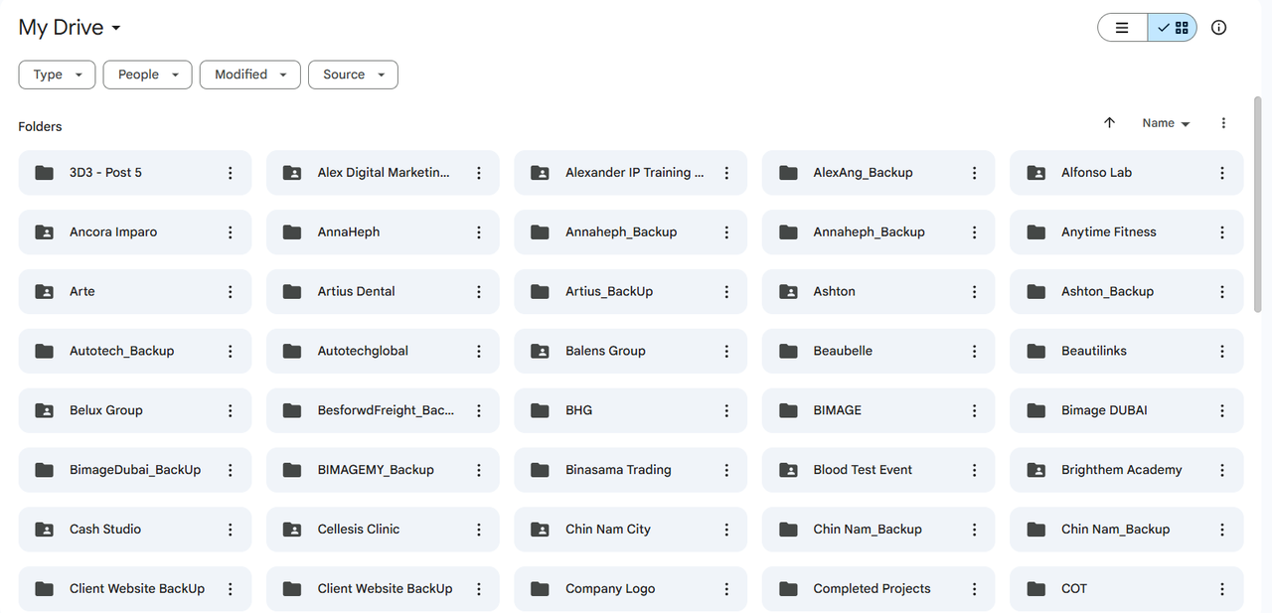Switch to list layout view
Screen dimensions: 1272x613
[x=1122, y=28]
